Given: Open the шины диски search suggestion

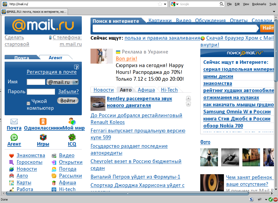Looking at the screenshot, I should [x=218, y=76].
